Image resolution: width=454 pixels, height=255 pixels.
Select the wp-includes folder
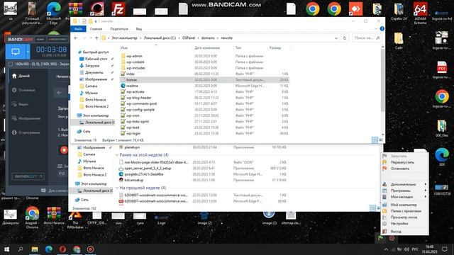[x=135, y=68]
